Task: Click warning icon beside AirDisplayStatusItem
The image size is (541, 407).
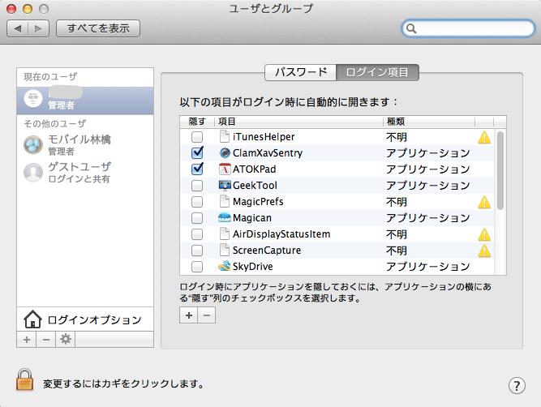Action: (x=484, y=234)
